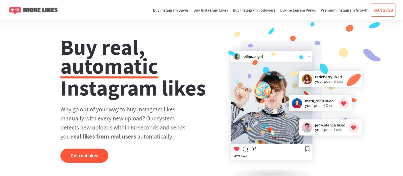Click the comment bubble icon
Image resolution: width=403 pixels, height=176 pixels.
tap(245, 149)
